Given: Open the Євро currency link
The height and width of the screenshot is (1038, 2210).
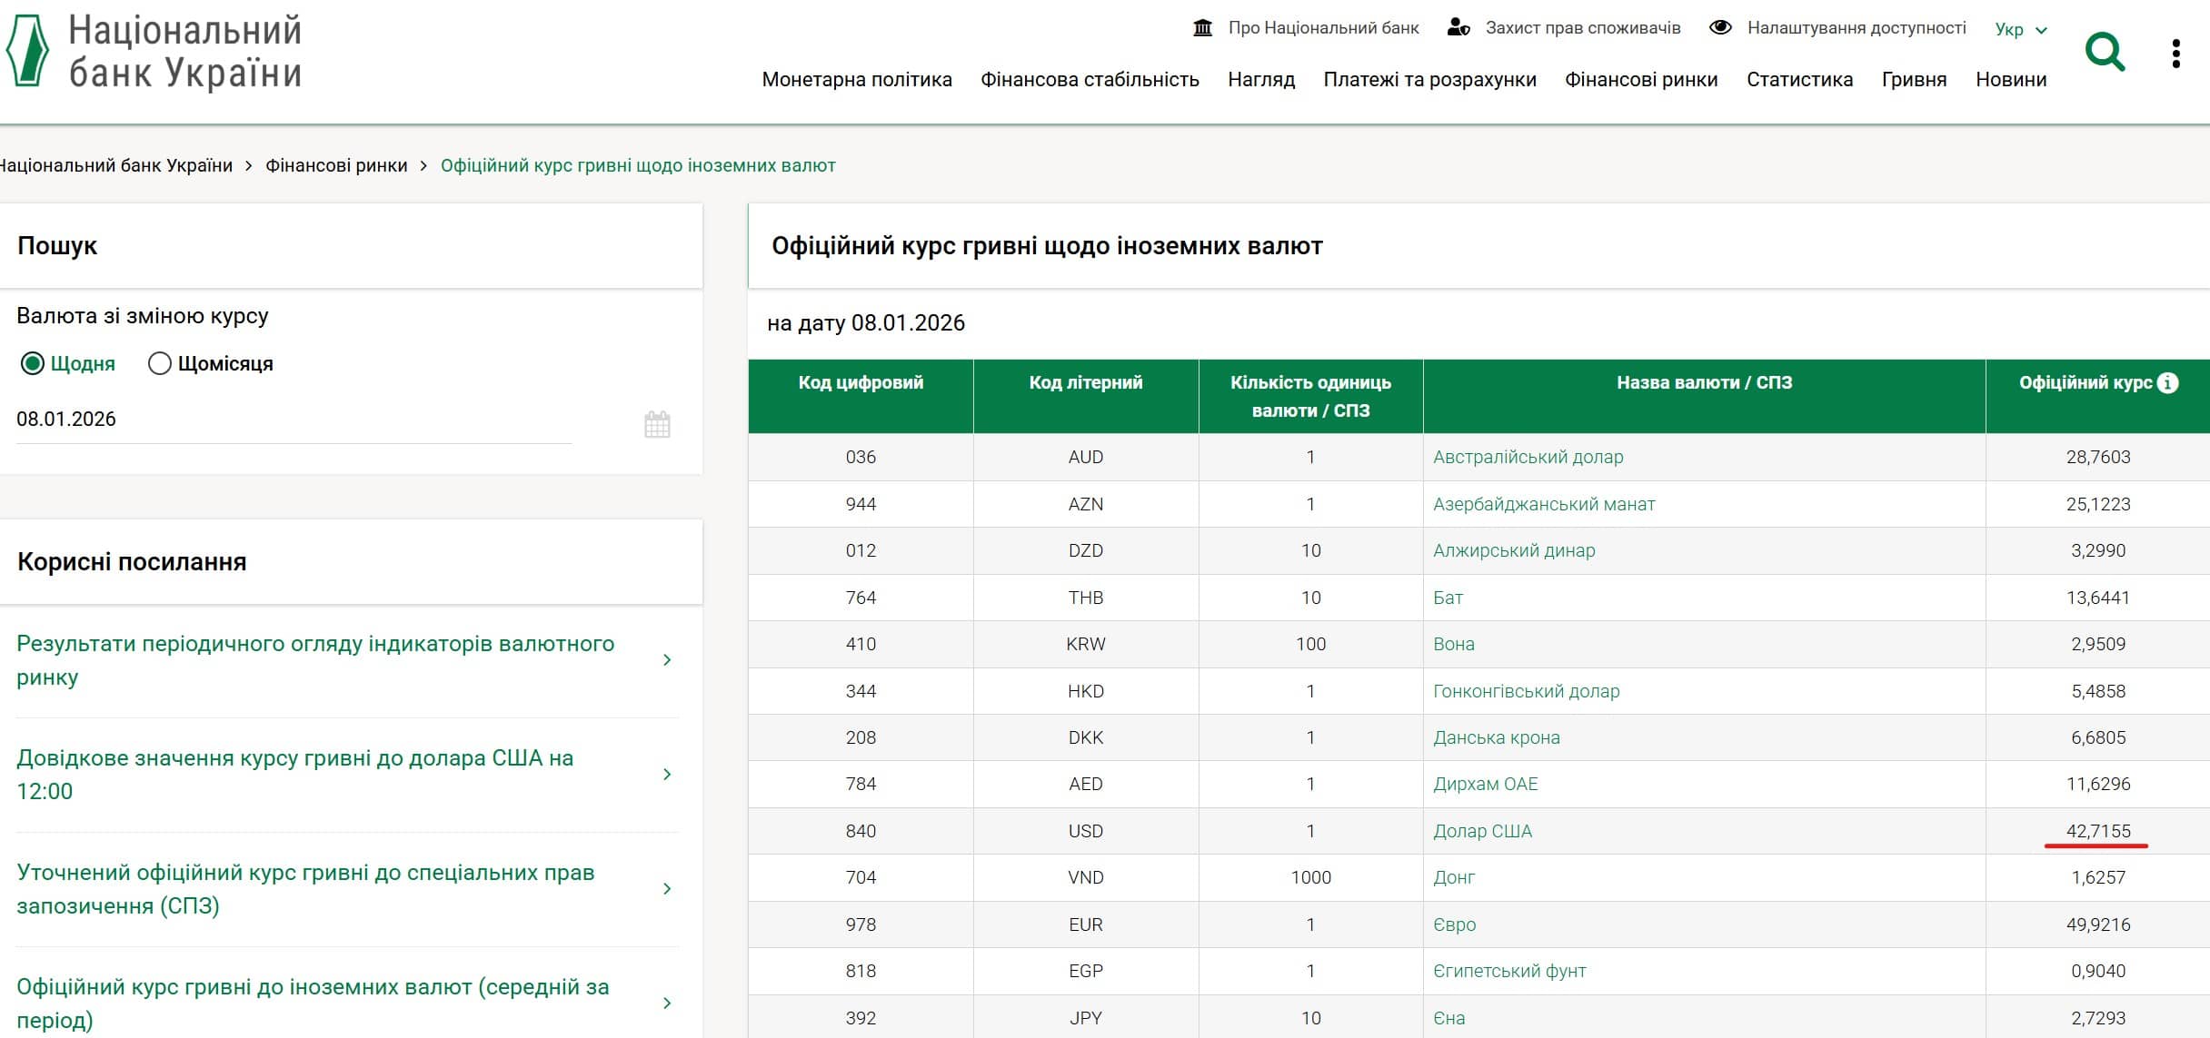Looking at the screenshot, I should coord(1454,924).
